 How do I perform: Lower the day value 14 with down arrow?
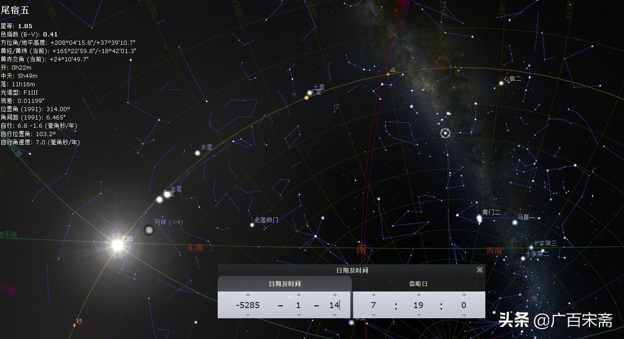coord(335,315)
